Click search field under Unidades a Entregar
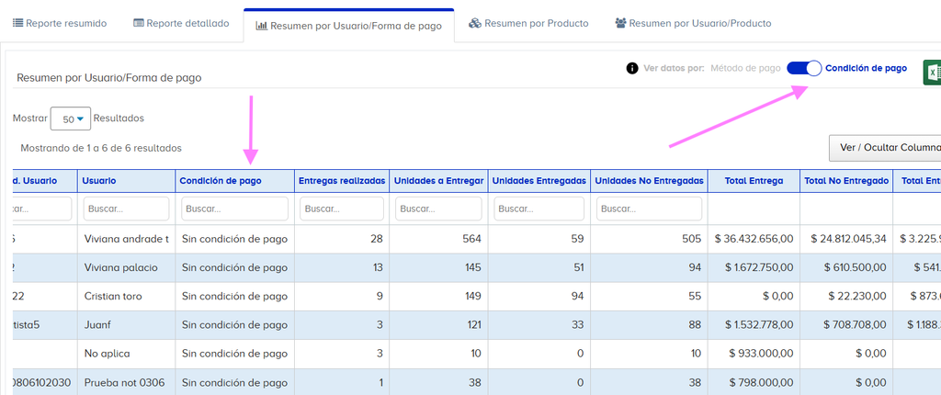This screenshot has width=941, height=395. tap(438, 209)
